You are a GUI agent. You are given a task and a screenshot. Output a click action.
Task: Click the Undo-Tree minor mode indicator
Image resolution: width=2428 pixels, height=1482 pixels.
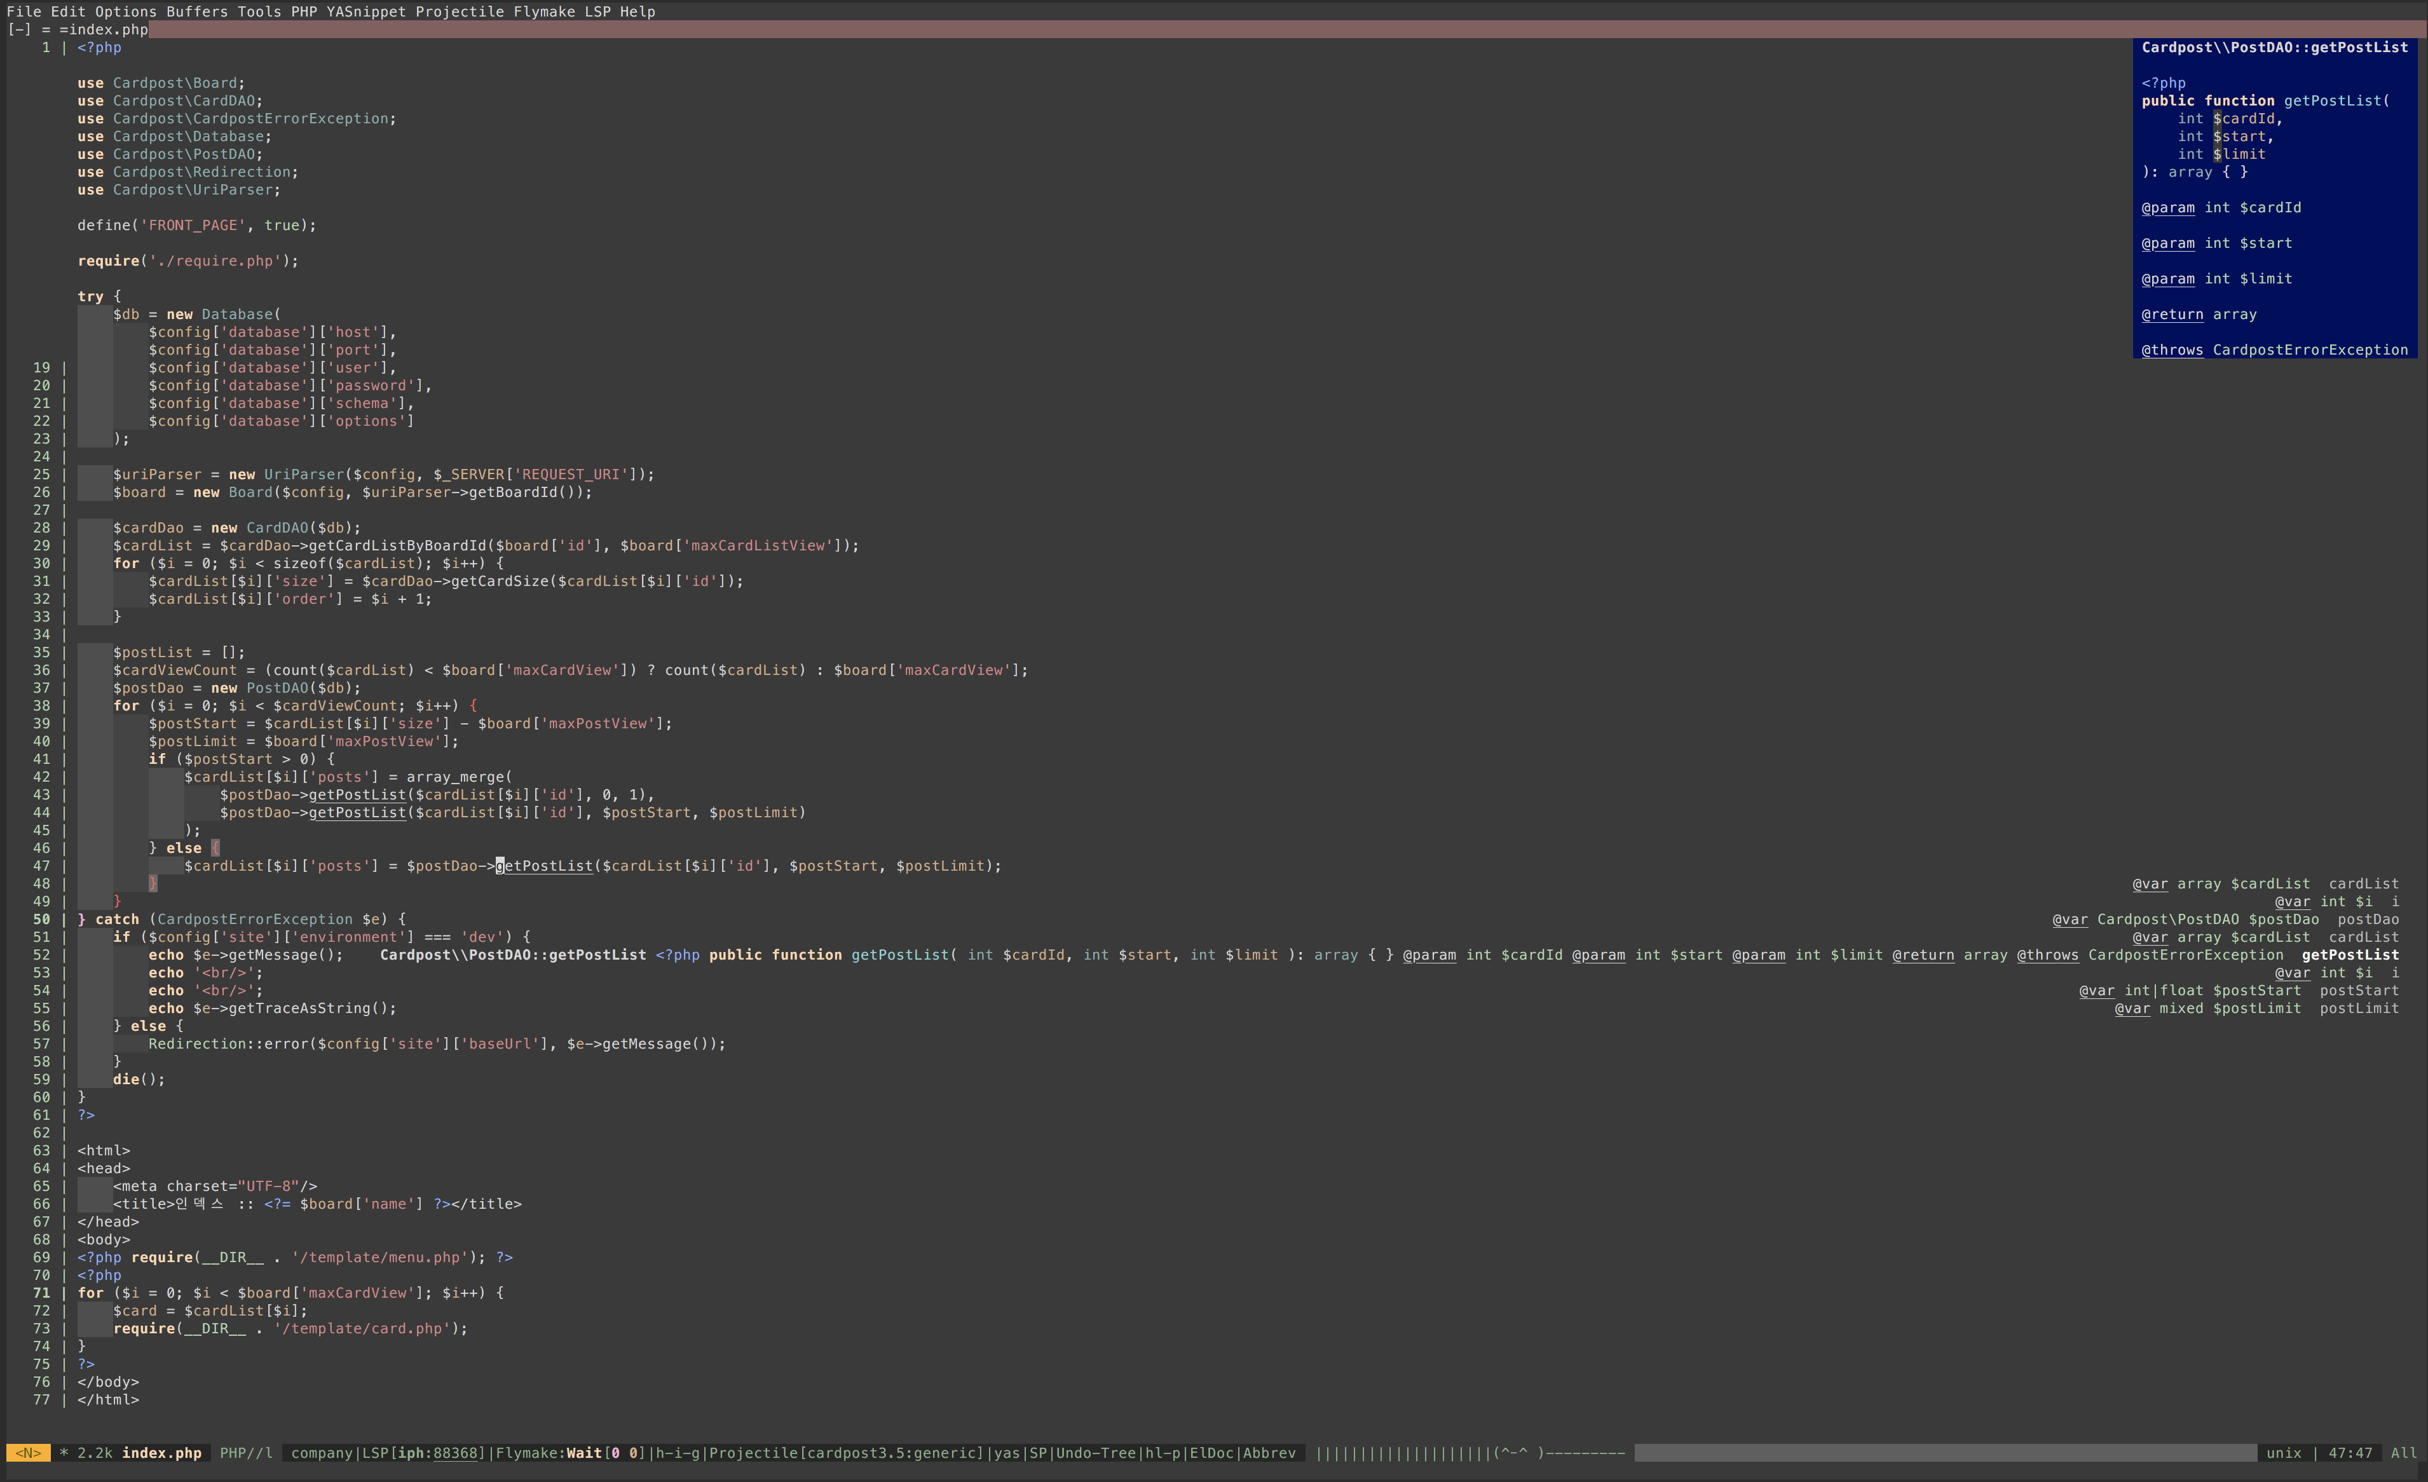pos(1096,1452)
